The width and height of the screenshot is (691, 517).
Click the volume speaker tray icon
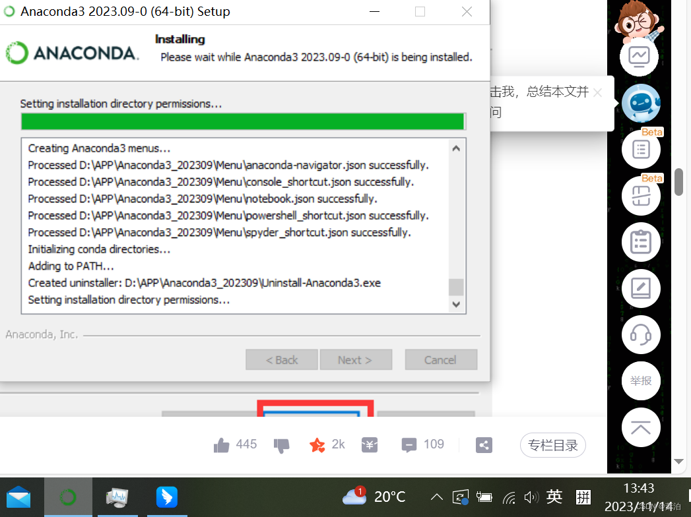point(531,498)
